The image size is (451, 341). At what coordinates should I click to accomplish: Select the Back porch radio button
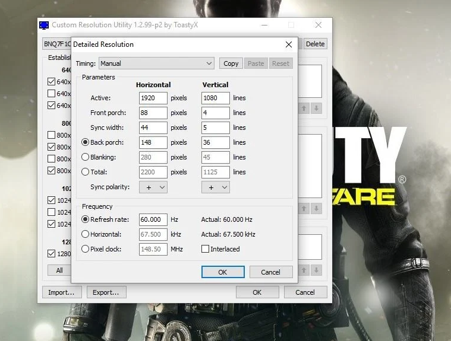click(85, 142)
